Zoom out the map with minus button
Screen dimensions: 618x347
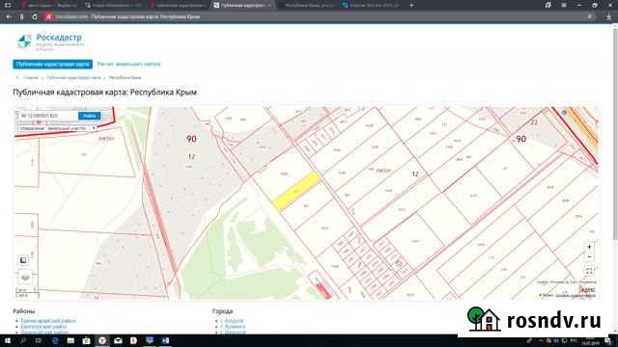coord(589,257)
